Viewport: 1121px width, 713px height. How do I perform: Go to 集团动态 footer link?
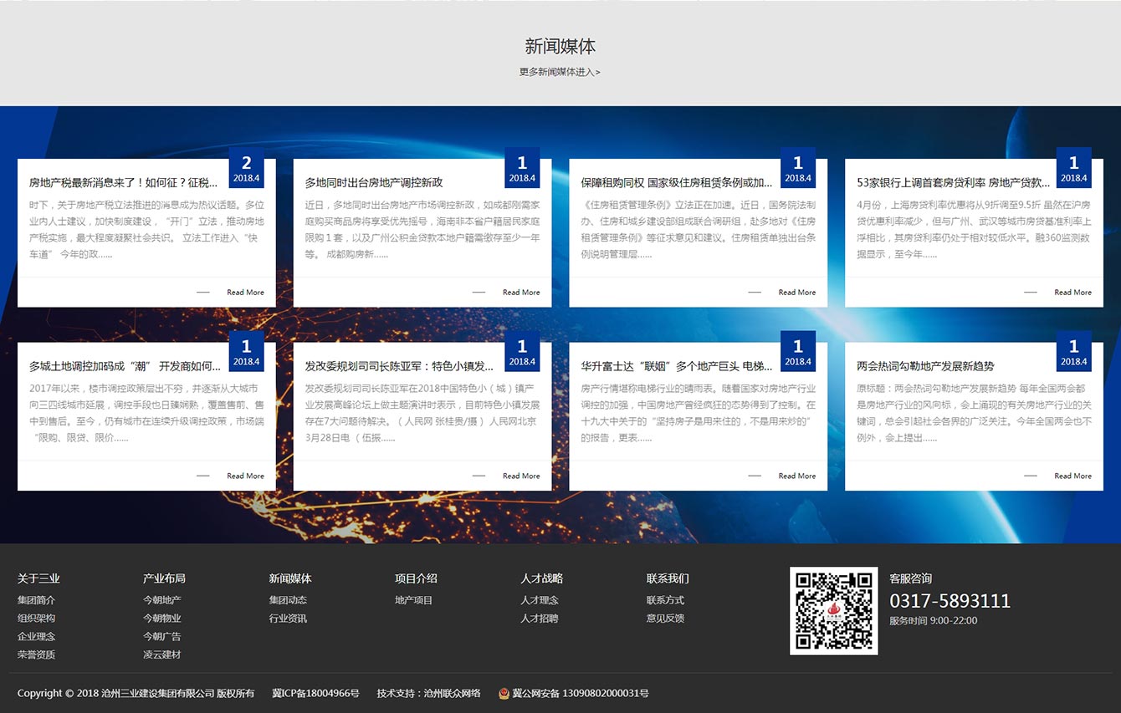point(288,600)
